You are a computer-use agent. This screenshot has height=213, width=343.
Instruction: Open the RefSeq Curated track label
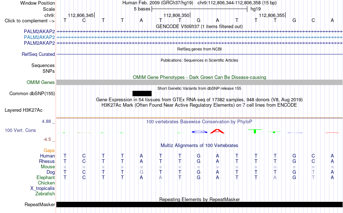[x=38, y=54]
